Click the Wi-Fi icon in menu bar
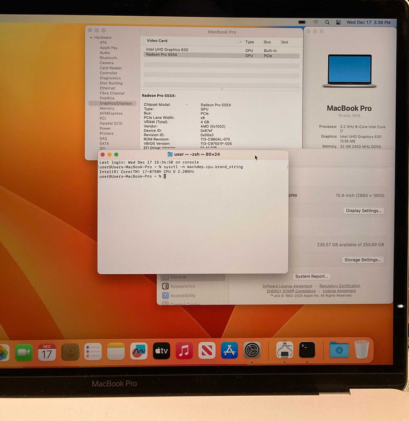 click(316, 22)
